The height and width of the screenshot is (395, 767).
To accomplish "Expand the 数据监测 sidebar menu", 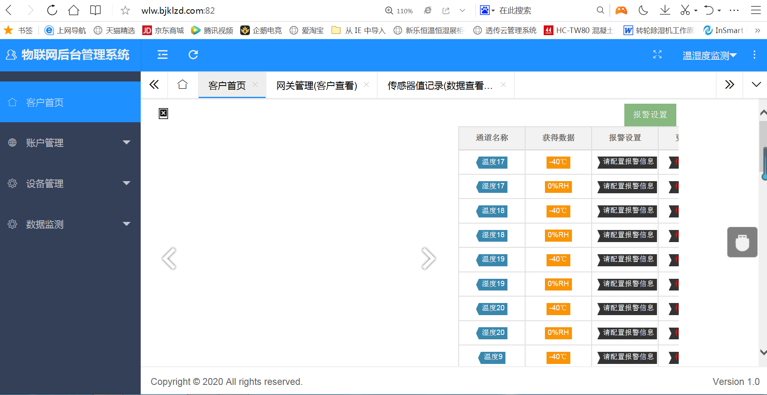I will tap(70, 224).
